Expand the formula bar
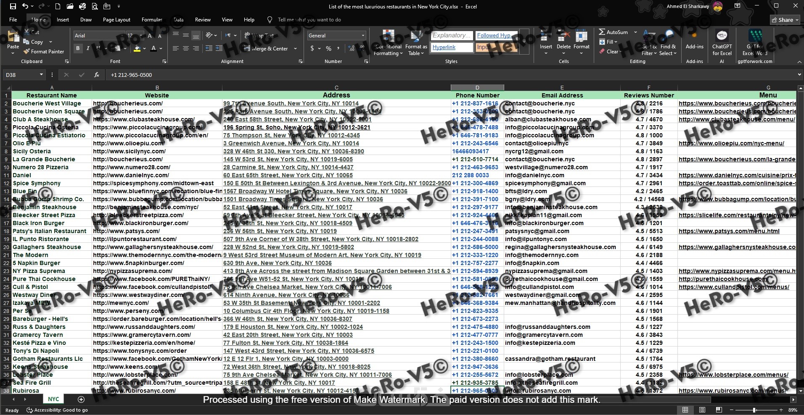 coord(799,75)
